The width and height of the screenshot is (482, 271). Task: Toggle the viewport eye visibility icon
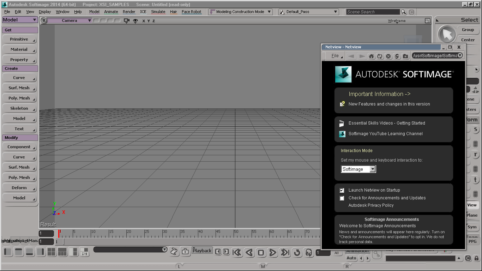[135, 20]
